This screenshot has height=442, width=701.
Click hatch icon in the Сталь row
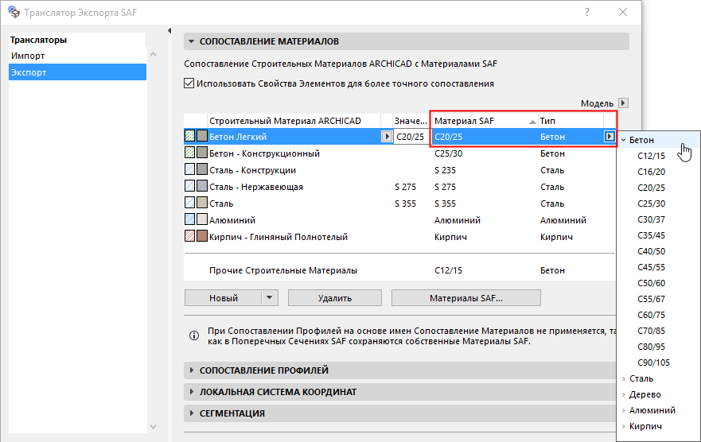[190, 204]
